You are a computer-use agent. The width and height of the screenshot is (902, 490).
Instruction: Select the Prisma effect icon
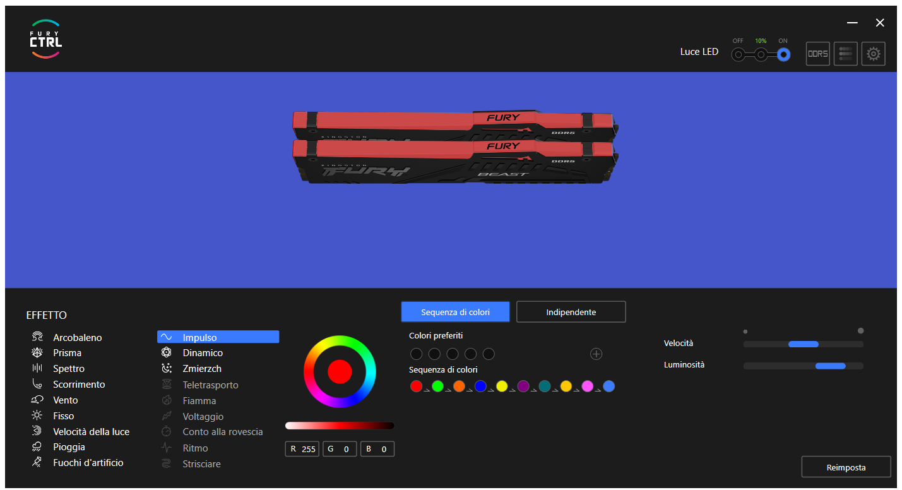point(37,352)
